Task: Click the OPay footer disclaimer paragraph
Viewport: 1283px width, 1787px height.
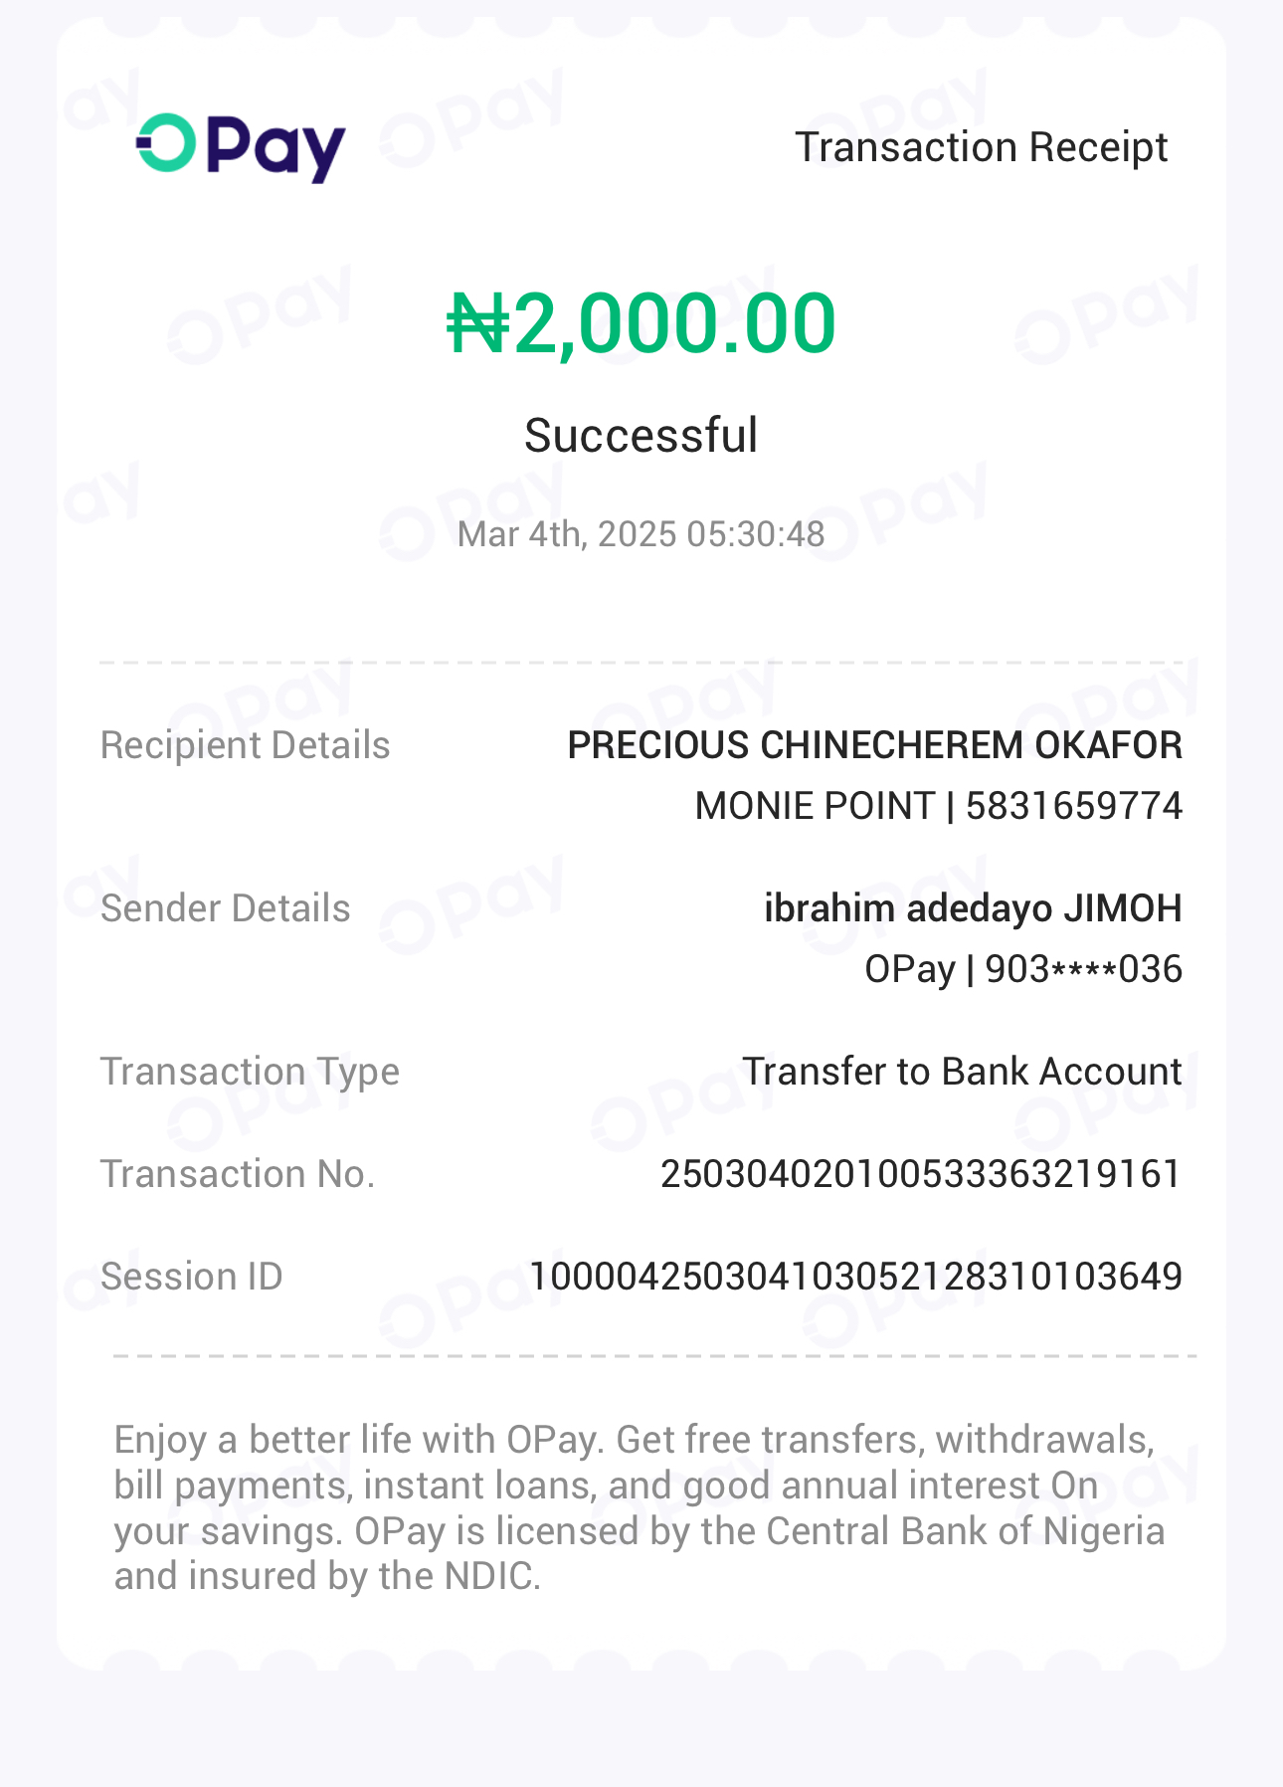Action: click(640, 1507)
